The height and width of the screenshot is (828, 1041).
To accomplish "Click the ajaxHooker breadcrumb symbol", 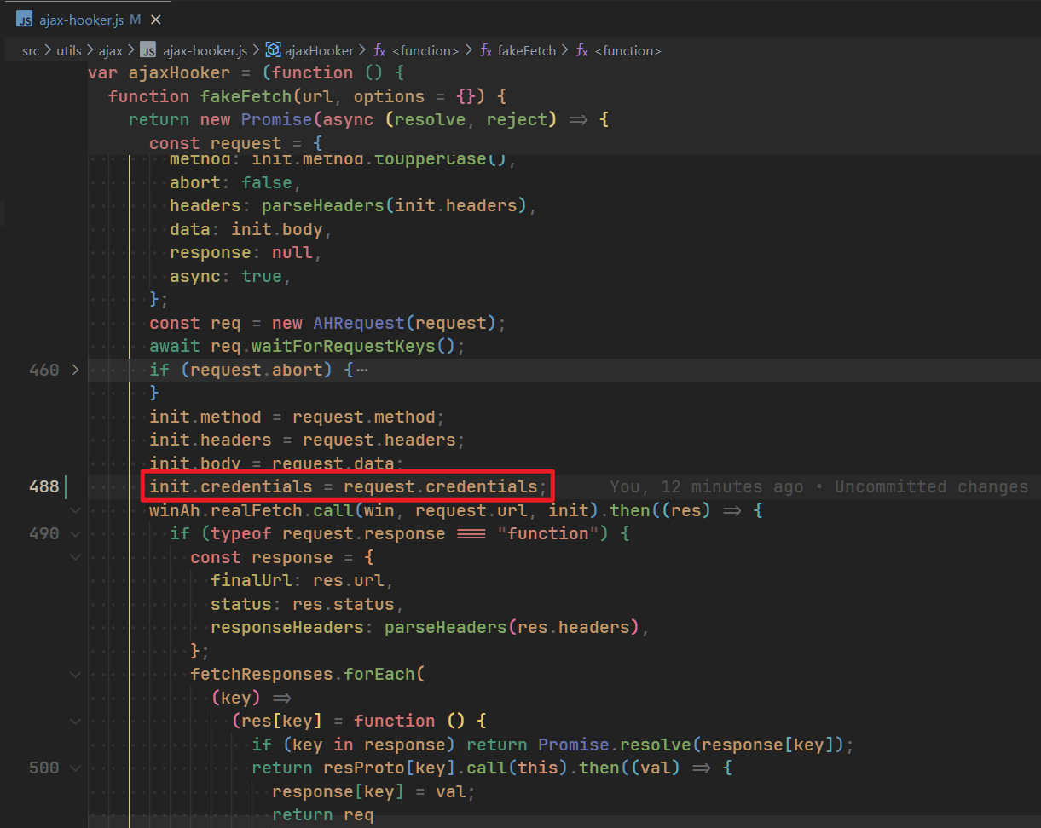I will pos(320,50).
